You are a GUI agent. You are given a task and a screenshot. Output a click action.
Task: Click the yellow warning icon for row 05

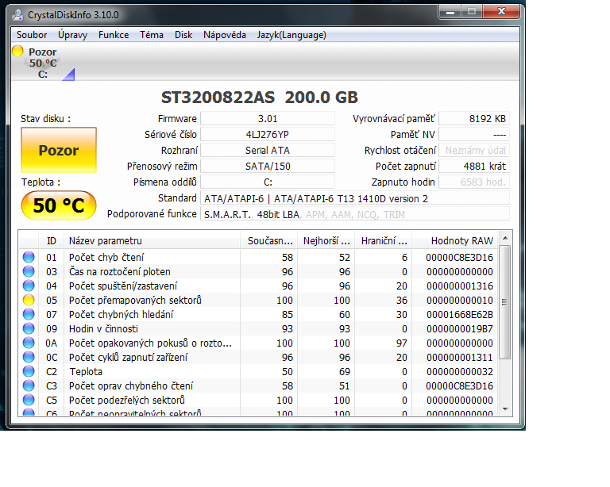click(29, 300)
